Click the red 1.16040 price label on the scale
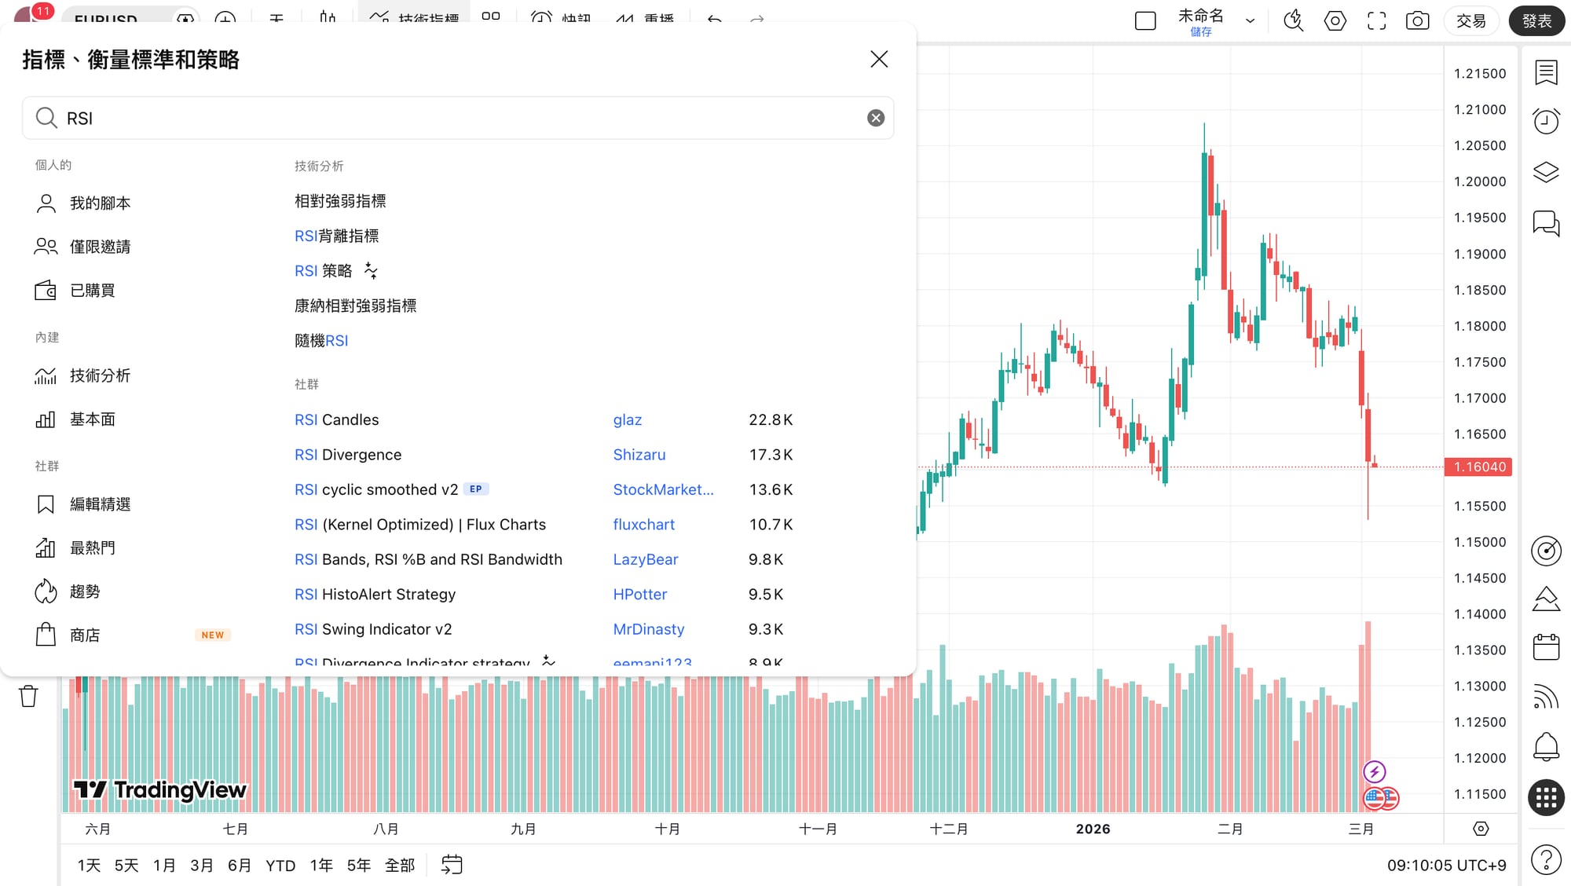Image resolution: width=1571 pixels, height=886 pixels. (x=1478, y=467)
